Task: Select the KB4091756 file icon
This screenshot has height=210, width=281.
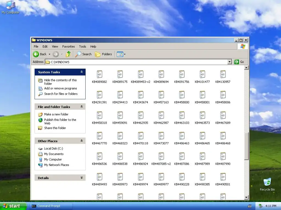Action: pos(182,74)
